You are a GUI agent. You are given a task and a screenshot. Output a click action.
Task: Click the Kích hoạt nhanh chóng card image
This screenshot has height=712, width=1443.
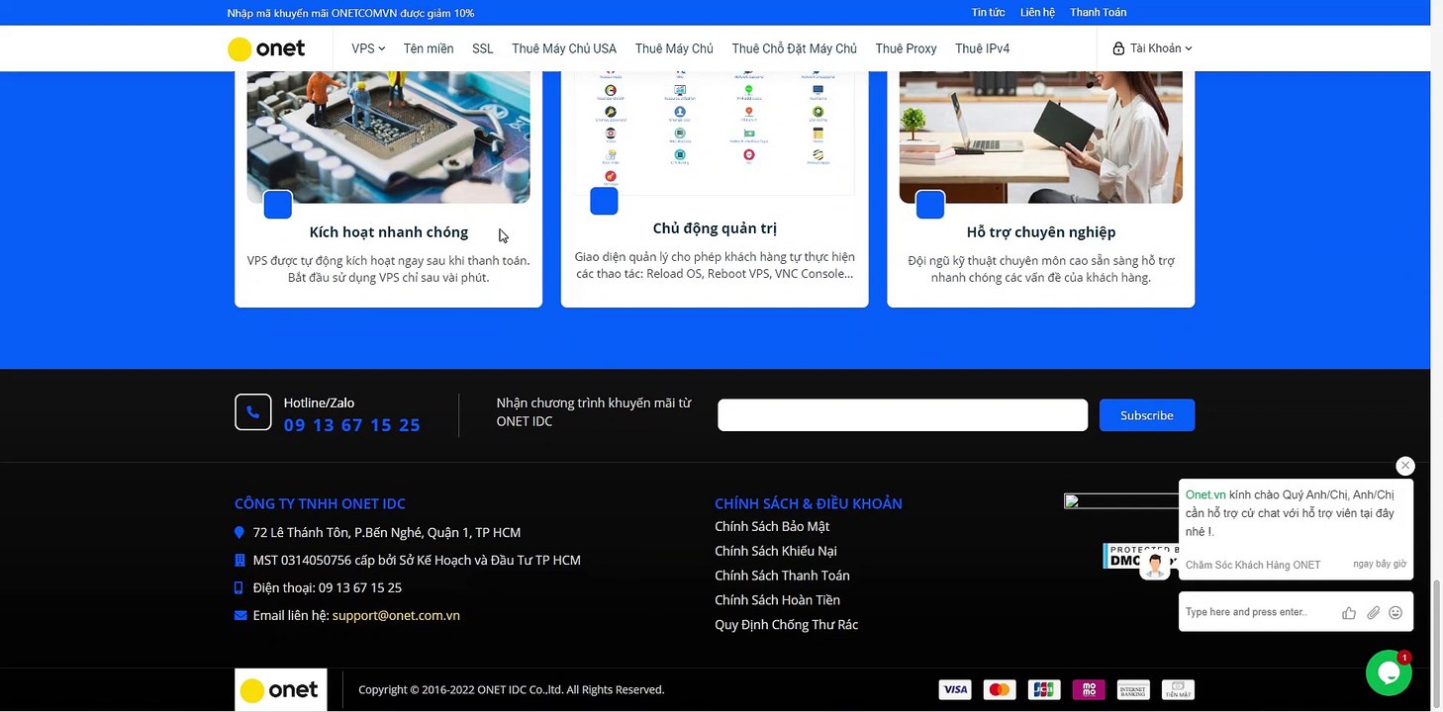click(x=388, y=137)
